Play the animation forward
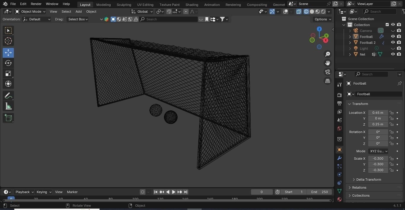 [x=174, y=192]
